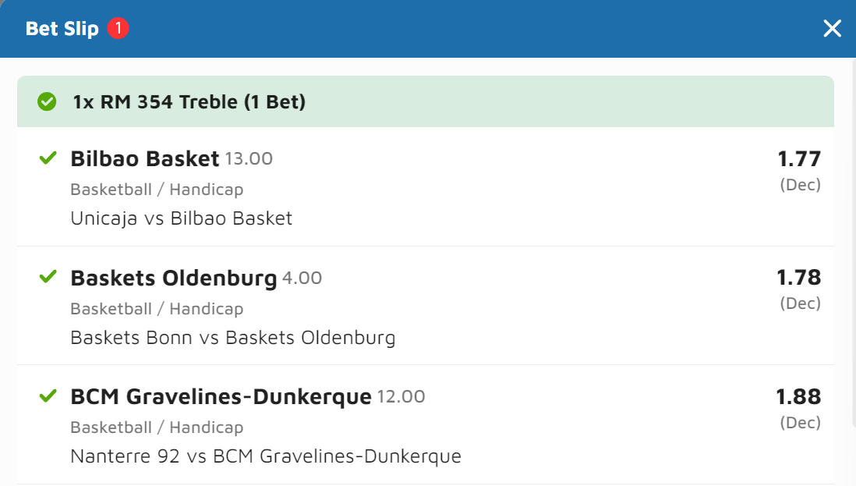
Task: Click the 1.78 decimal odds value
Action: coord(799,278)
